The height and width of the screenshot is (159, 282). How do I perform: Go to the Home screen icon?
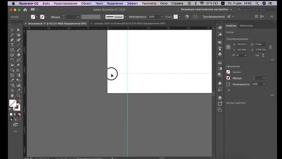tap(25, 10)
